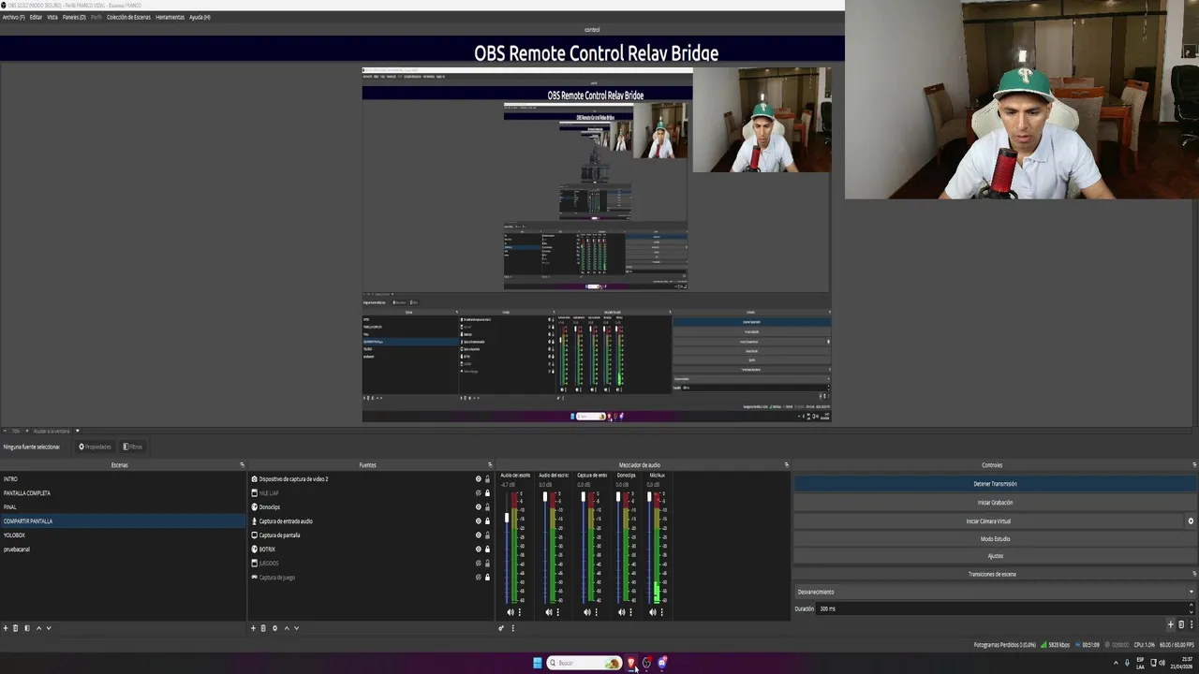Image resolution: width=1199 pixels, height=674 pixels.
Task: Mute the Captura de entrada channel
Action: [587, 612]
